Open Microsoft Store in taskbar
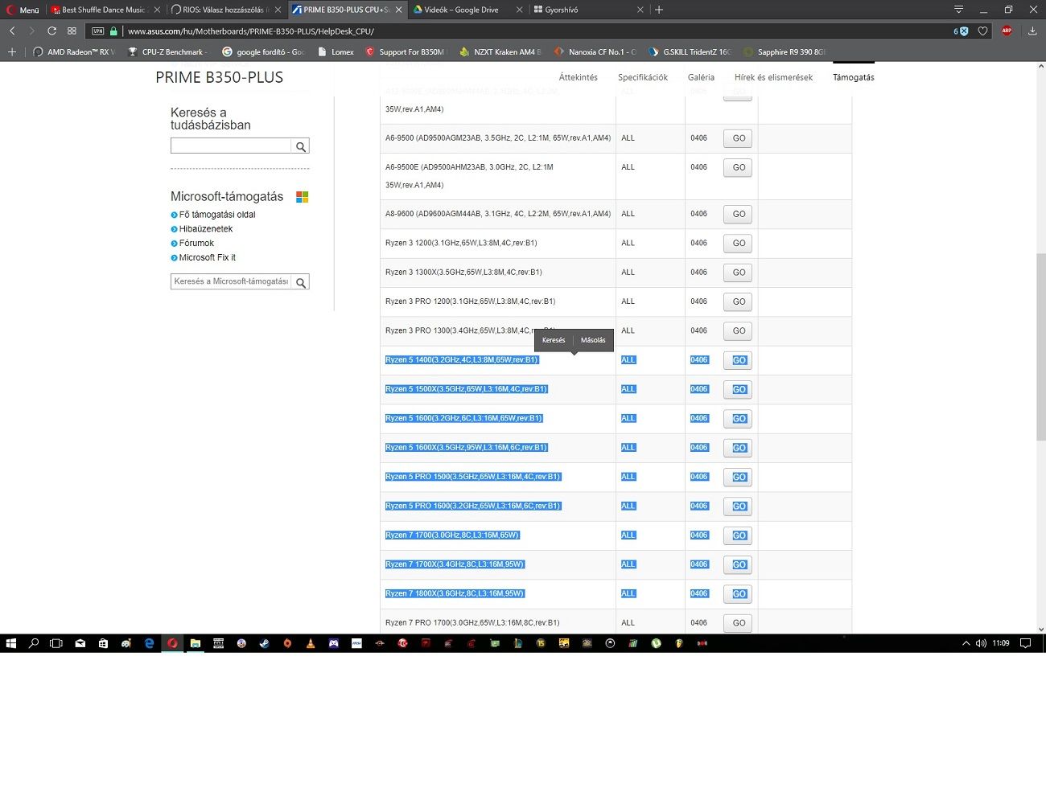Screen dimensions: 1046x808 pos(103,643)
